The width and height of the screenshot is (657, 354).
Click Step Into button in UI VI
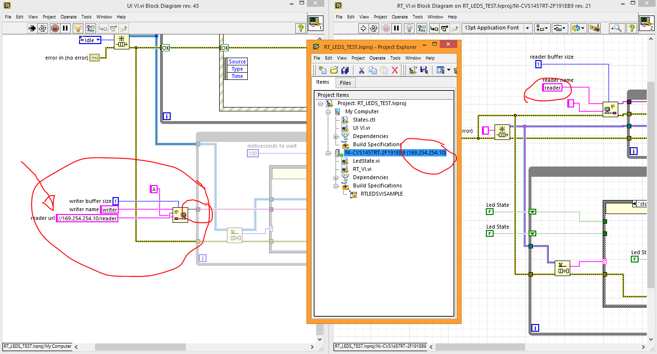(x=102, y=28)
